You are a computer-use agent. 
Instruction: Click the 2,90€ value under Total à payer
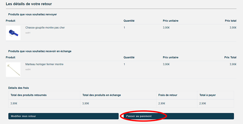(x=203, y=103)
